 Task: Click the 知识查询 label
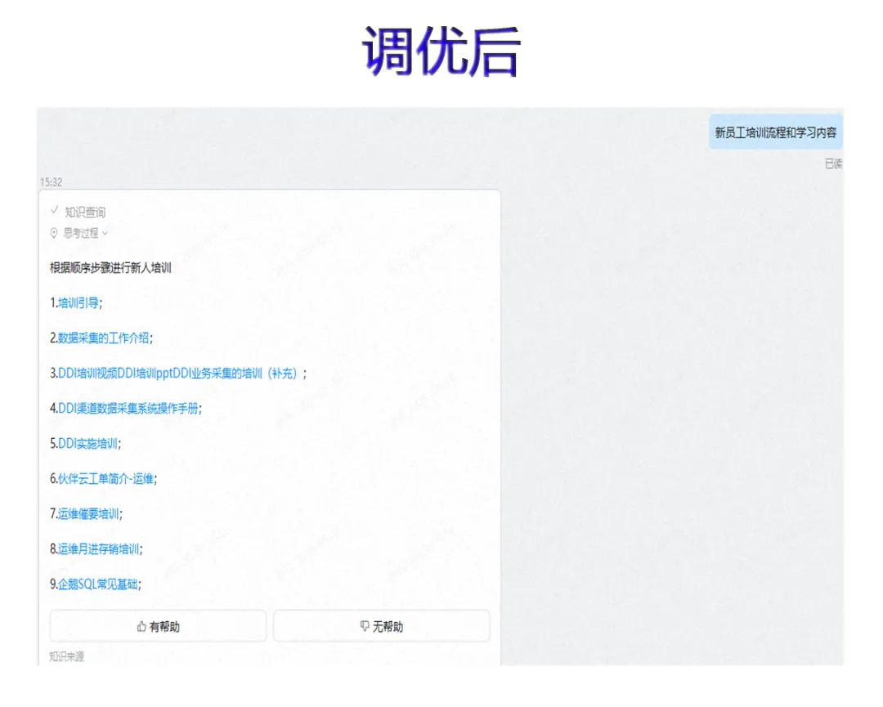(85, 213)
